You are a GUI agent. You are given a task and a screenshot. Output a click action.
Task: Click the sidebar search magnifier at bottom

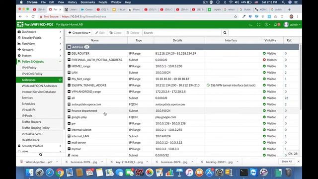tap(41, 155)
